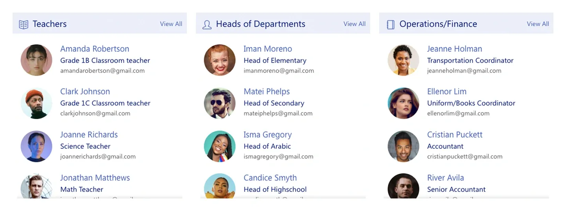This screenshot has width=566, height=211.
Task: Select Cristian Puckett's profile photo
Action: (403, 146)
